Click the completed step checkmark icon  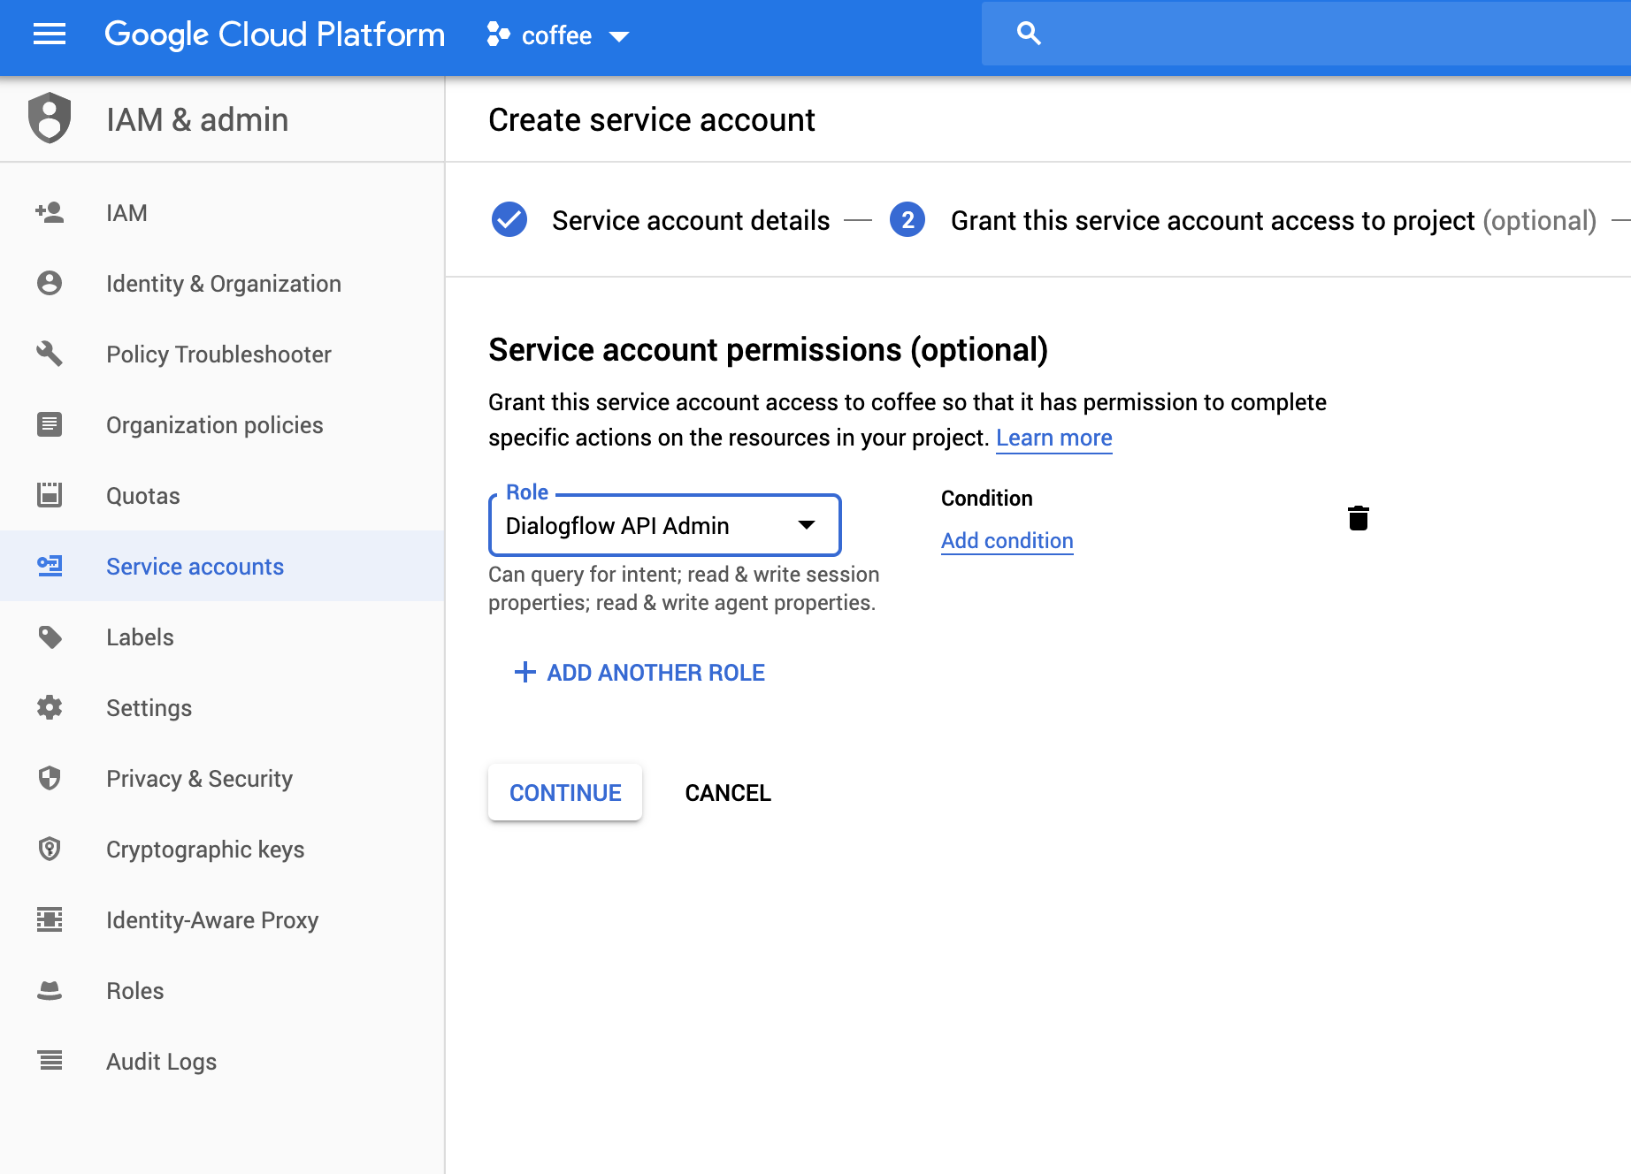[509, 219]
